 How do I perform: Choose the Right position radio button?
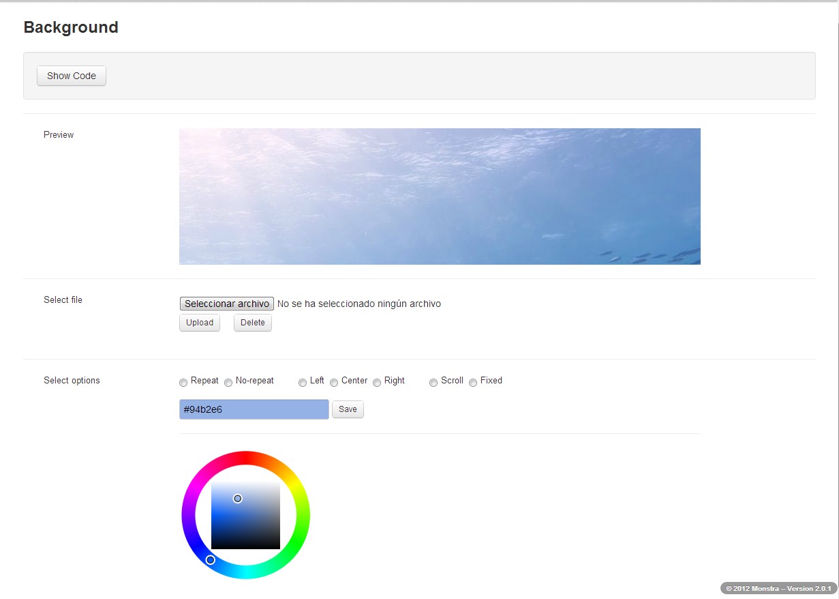[377, 383]
